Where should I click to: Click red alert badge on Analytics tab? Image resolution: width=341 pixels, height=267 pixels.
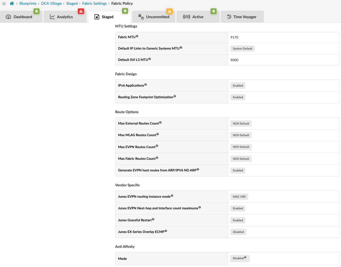(81, 11)
